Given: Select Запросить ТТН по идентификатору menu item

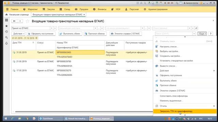Looking at the screenshot, I should tap(185, 111).
